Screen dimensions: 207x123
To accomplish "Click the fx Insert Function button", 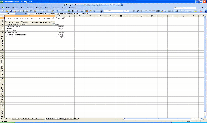I will (x=26, y=14).
